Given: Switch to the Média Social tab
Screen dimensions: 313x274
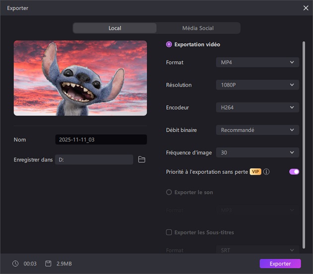Looking at the screenshot, I should 198,28.
